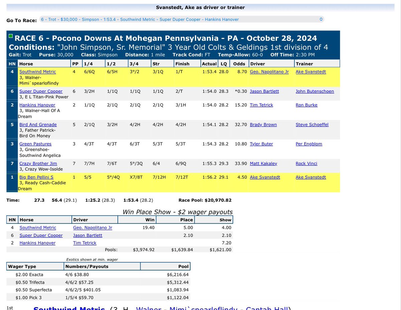This screenshot has height=310, width=401.
Task: Click the green square icon beside RACE 6
Action: [x=11, y=36]
